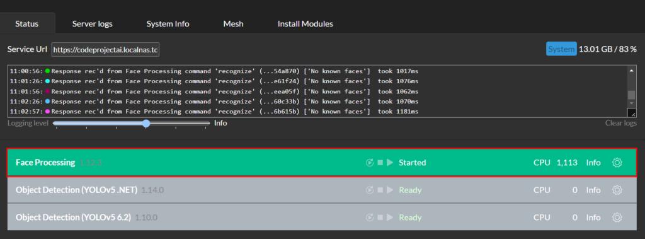
Task: Click the Service Url input field
Action: (105, 50)
